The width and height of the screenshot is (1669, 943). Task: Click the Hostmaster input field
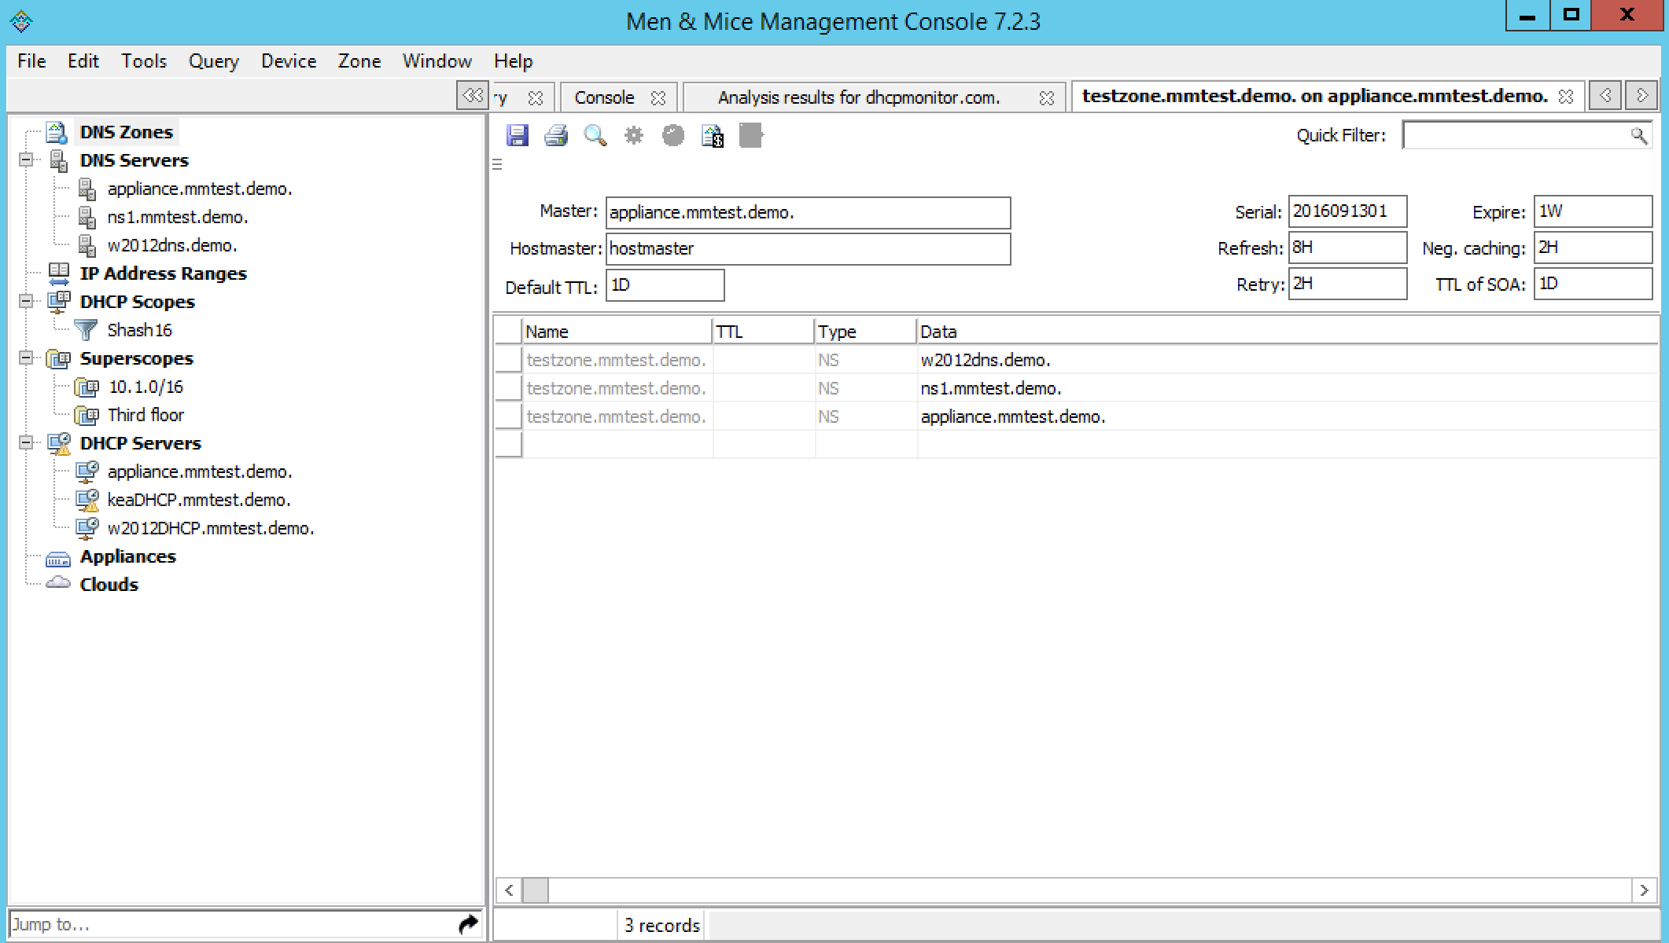[808, 249]
